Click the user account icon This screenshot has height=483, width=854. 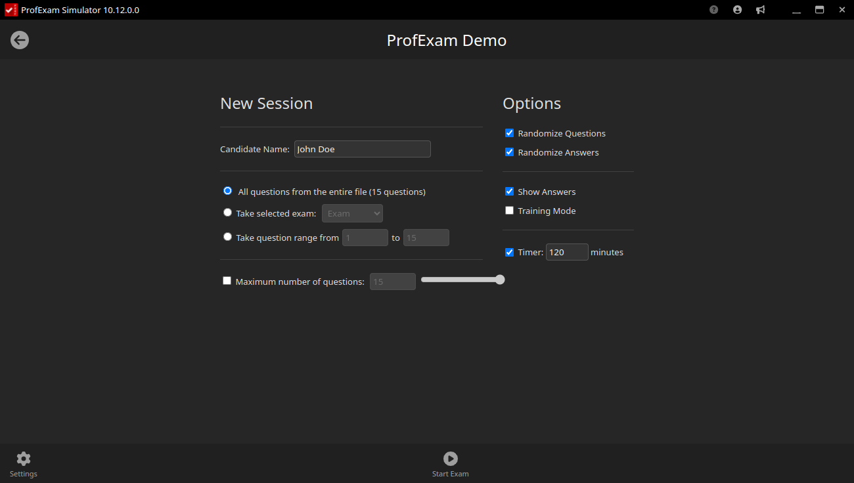[x=737, y=10]
